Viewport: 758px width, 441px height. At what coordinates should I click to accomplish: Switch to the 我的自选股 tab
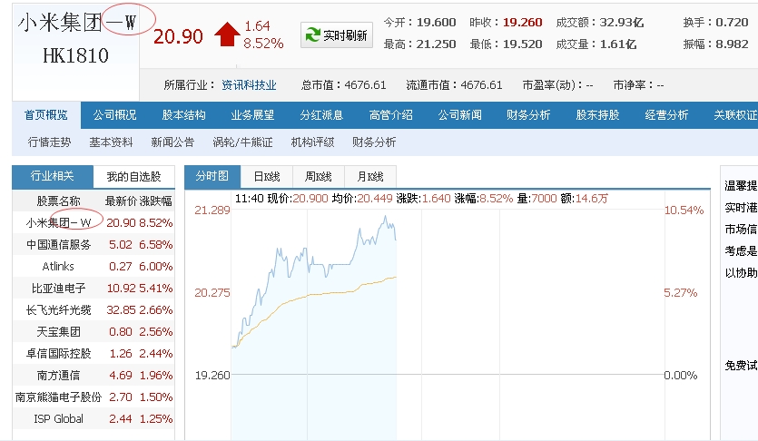pyautogui.click(x=134, y=177)
